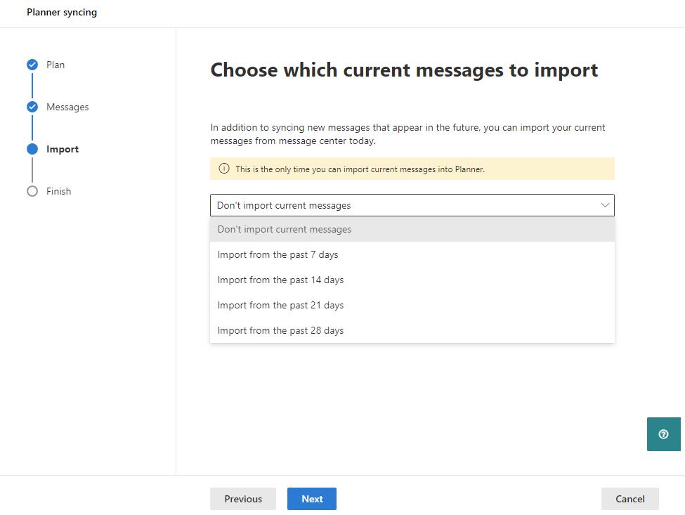Open the Plan step label

point(56,65)
